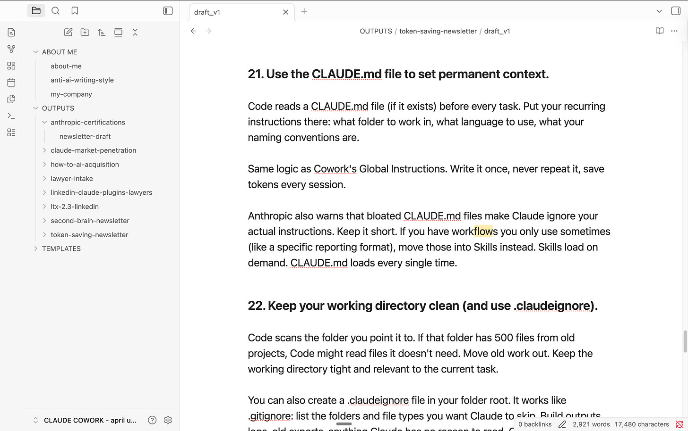
Task: Navigate forward in history
Action: [x=208, y=31]
